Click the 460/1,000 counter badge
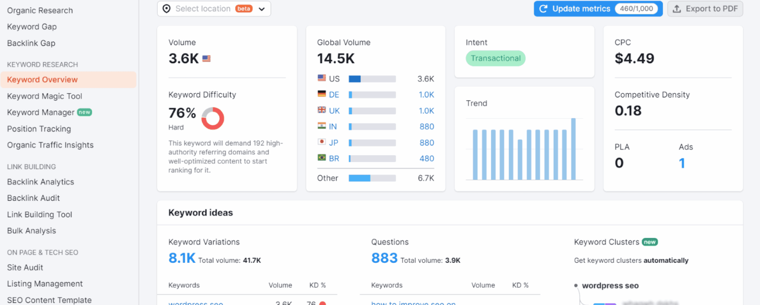This screenshot has height=305, width=760. tap(636, 9)
